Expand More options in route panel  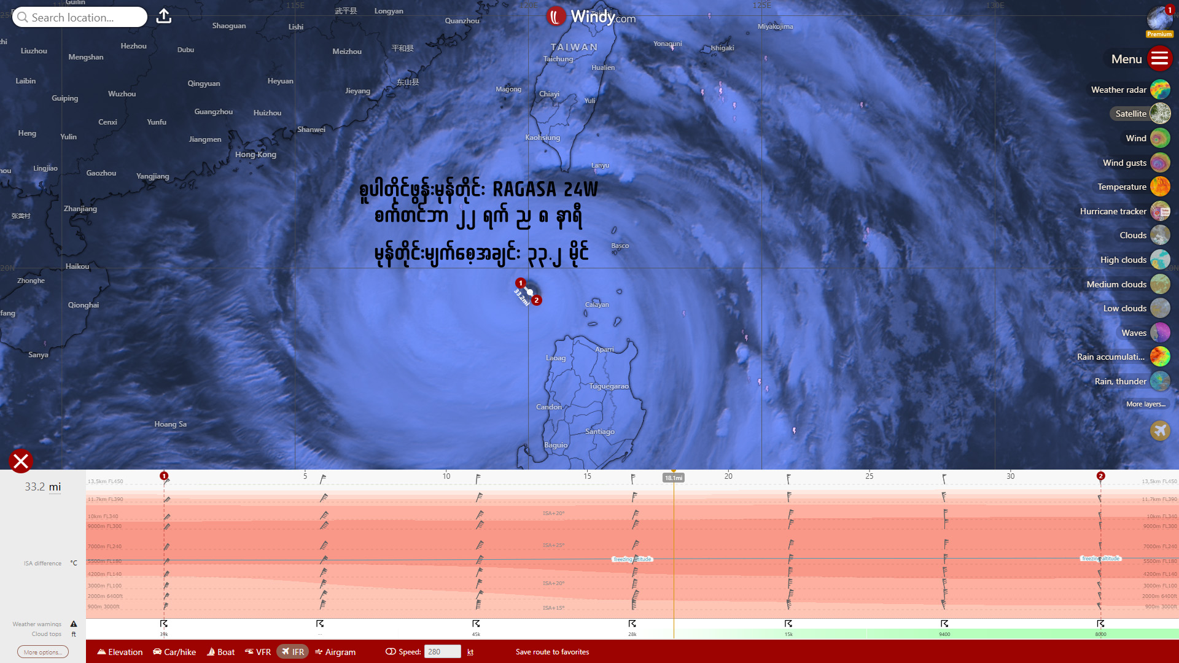tap(42, 652)
